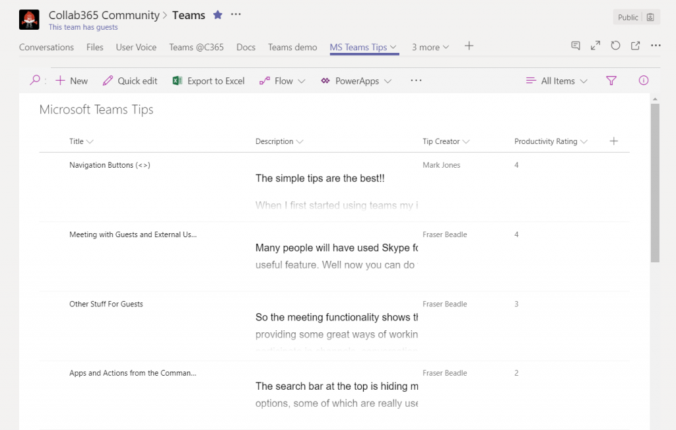The height and width of the screenshot is (430, 676).
Task: Switch to the Files tab
Action: tap(94, 47)
